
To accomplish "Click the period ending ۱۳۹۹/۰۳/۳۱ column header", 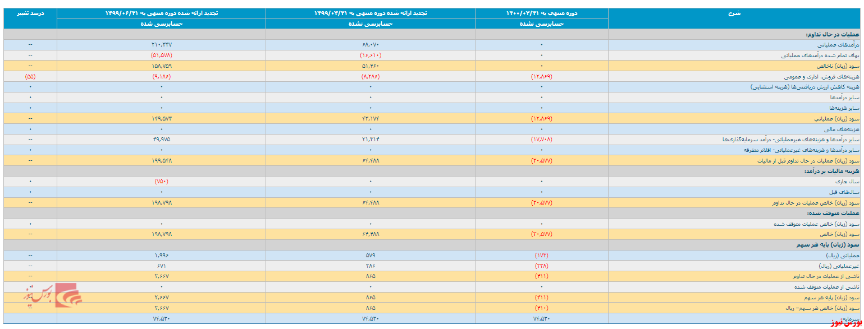I will click(371, 13).
